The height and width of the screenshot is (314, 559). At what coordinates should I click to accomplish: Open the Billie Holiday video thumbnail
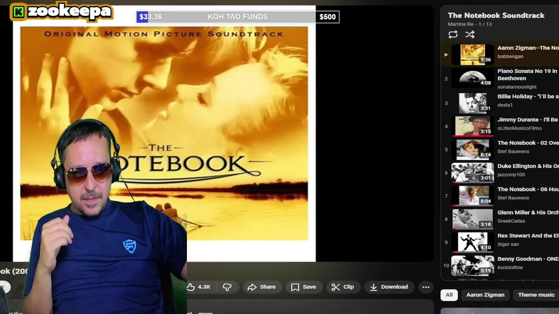(x=473, y=103)
